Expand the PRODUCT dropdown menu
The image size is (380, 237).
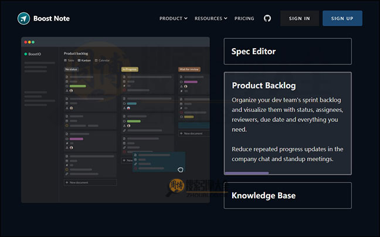pos(173,18)
